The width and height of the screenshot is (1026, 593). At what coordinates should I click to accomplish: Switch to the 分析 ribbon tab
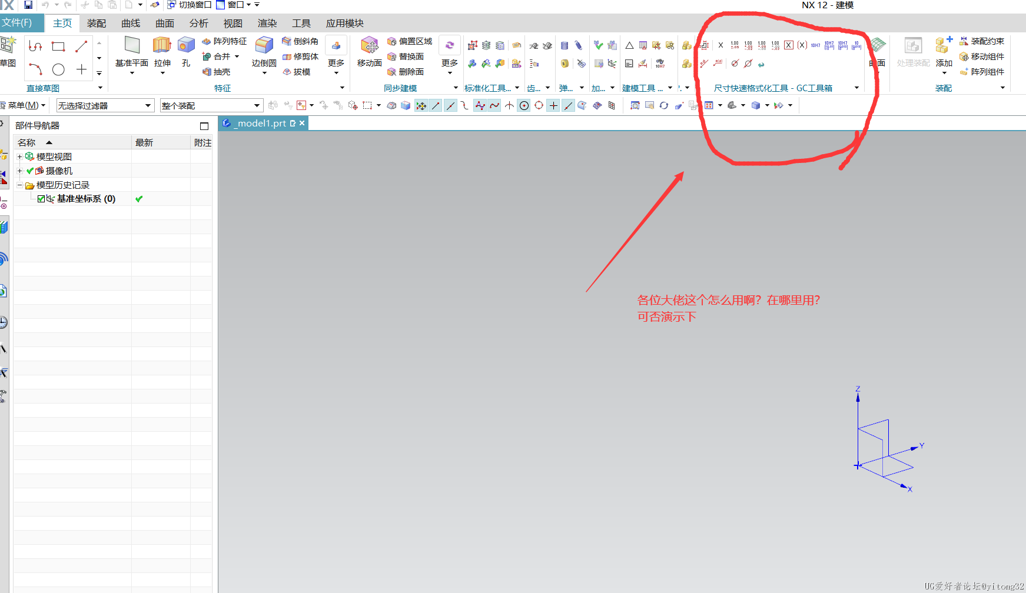pyautogui.click(x=199, y=23)
